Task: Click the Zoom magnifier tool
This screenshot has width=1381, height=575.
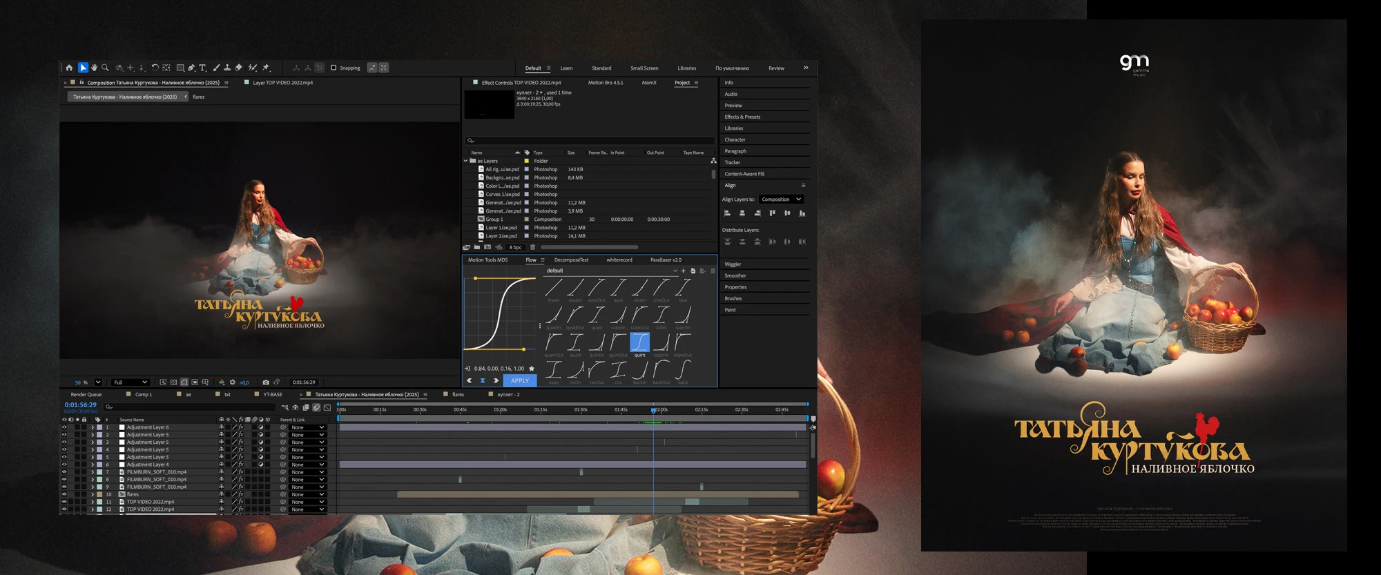Action: pos(106,68)
